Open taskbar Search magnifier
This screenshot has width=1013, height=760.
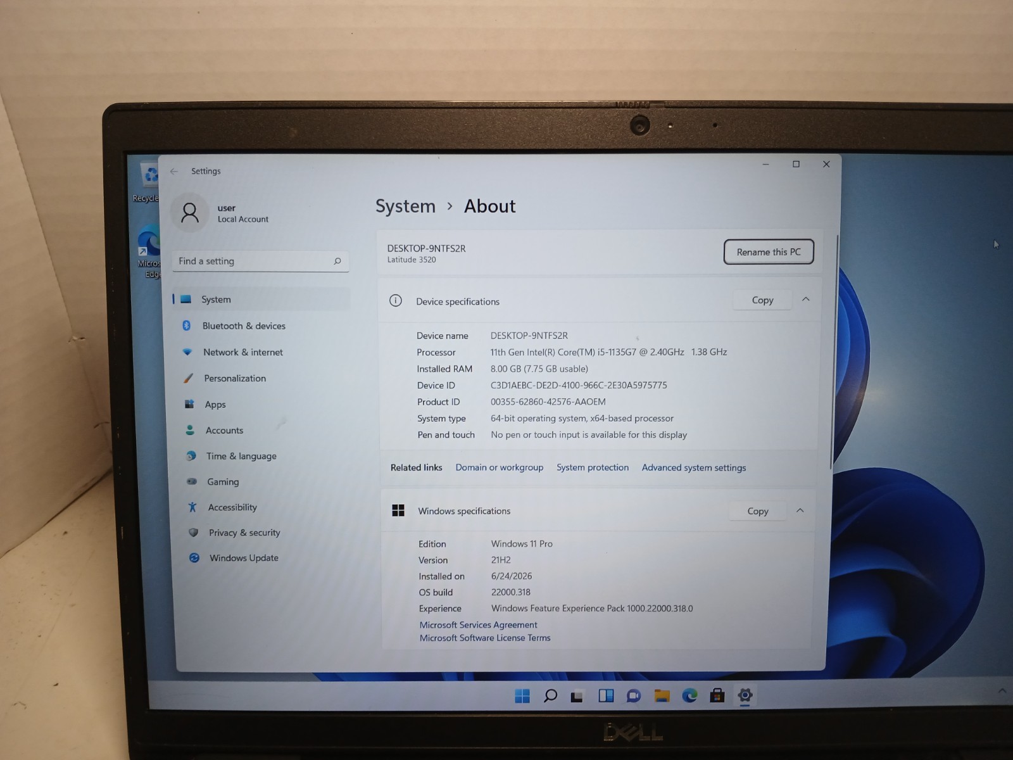[x=550, y=696]
